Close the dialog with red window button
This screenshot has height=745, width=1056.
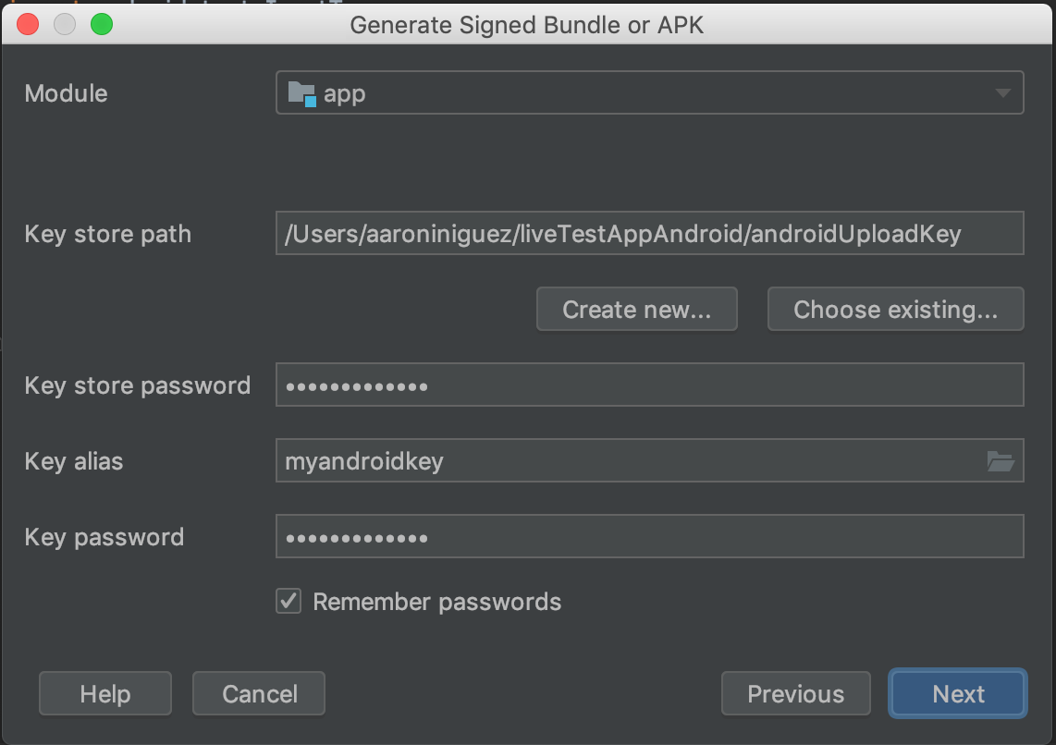(x=29, y=25)
